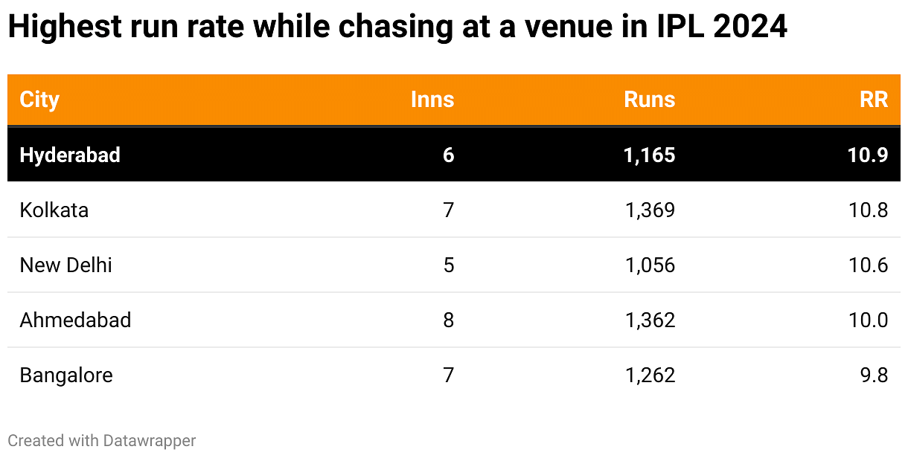Click Ahmedabad's 1,362 runs value
This screenshot has width=908, height=458.
coord(650,320)
